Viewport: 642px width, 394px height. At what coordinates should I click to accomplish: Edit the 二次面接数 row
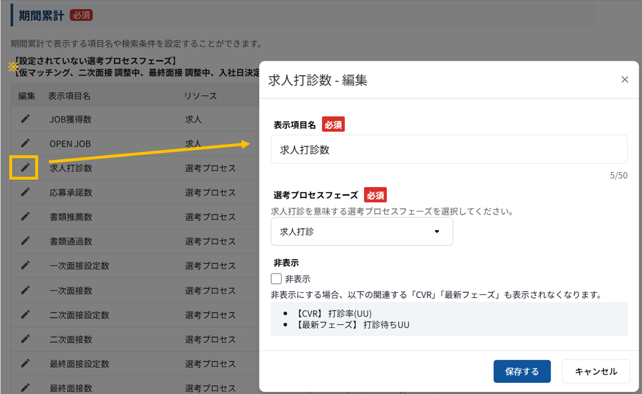pyautogui.click(x=25, y=339)
